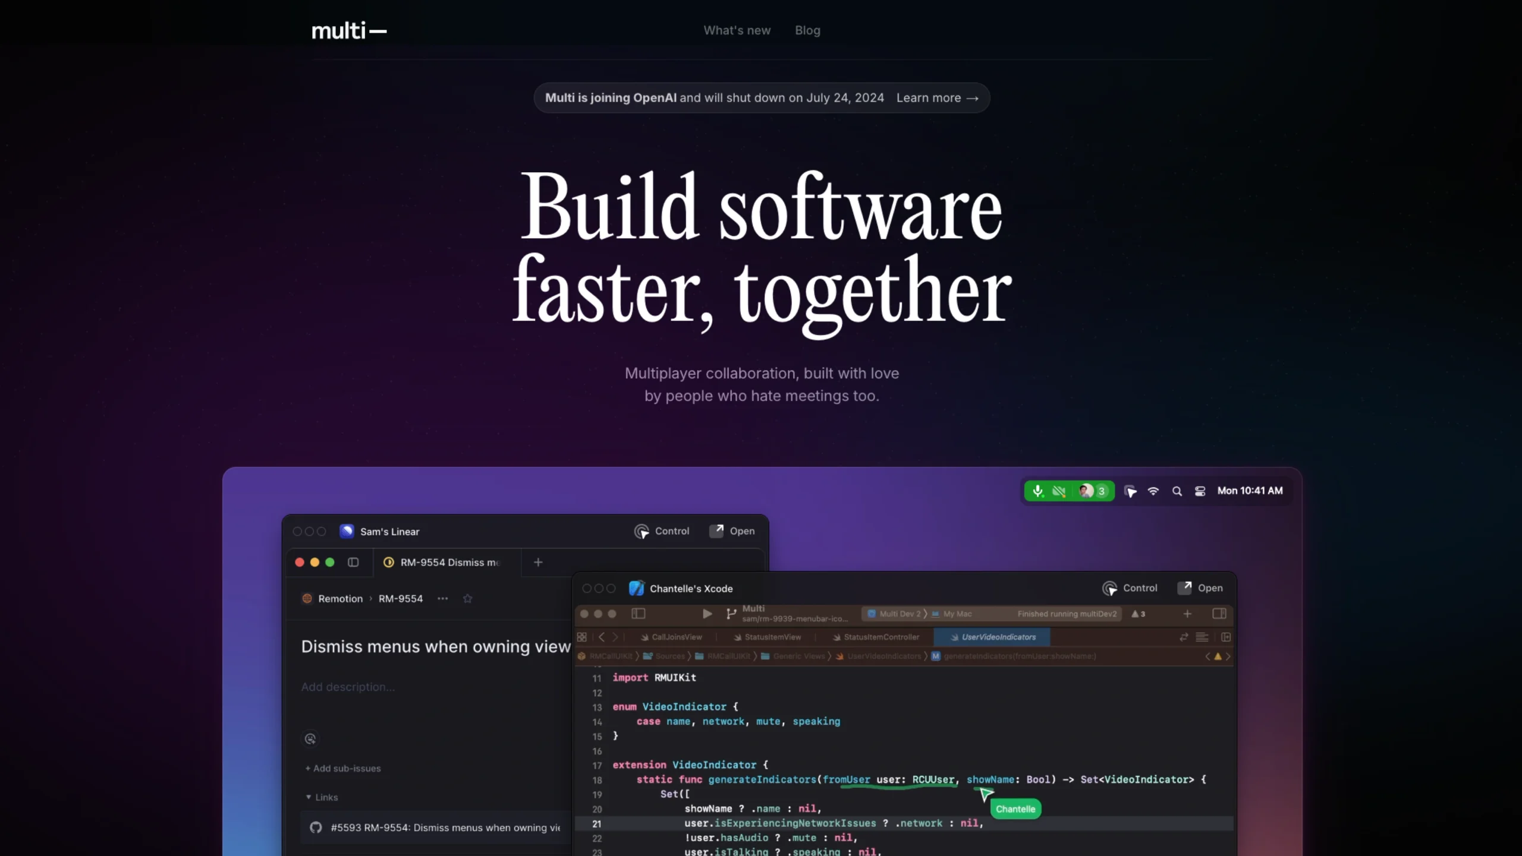The height and width of the screenshot is (856, 1522).
Task: Choose the My Mac run destination
Action: pos(952,614)
